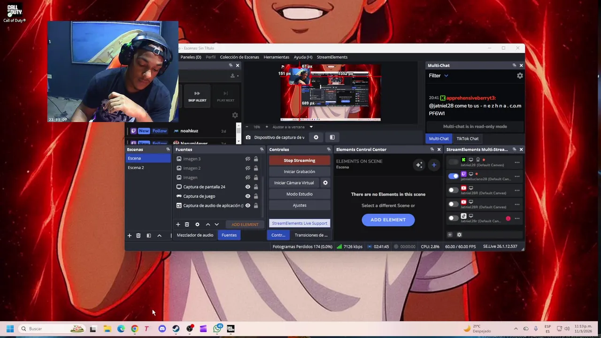
Task: Click the Kick badge by apprehensiveberryt3
Action: 443,98
